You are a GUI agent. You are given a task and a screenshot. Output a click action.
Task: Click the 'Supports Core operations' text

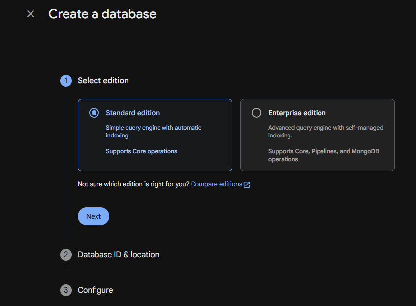coord(141,151)
